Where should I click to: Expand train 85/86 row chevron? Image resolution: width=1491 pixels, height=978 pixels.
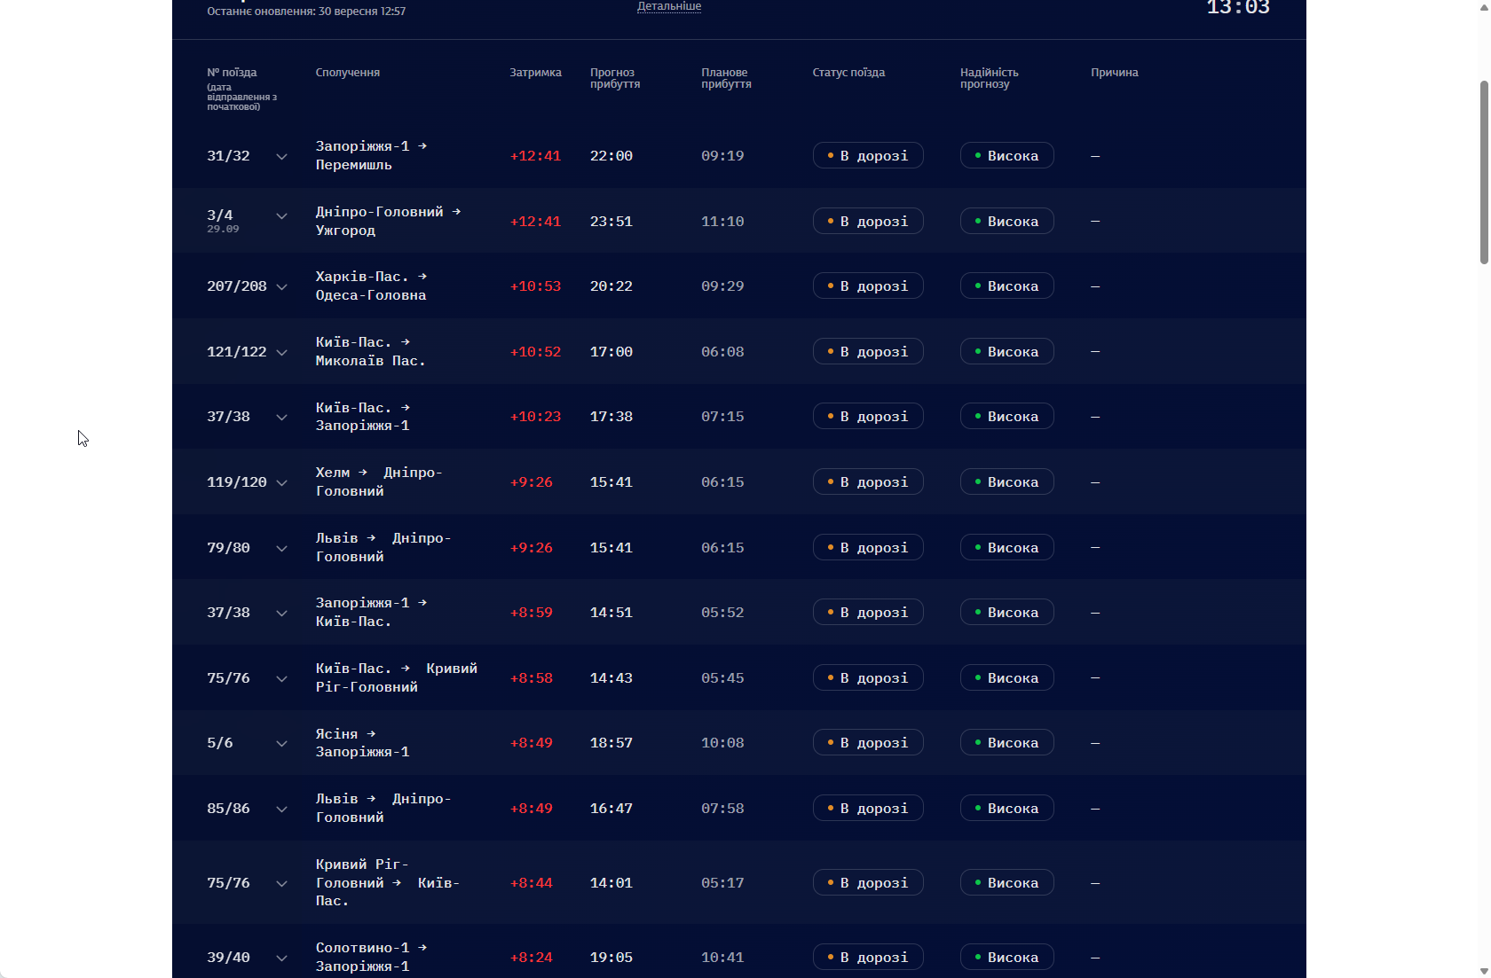[281, 810]
